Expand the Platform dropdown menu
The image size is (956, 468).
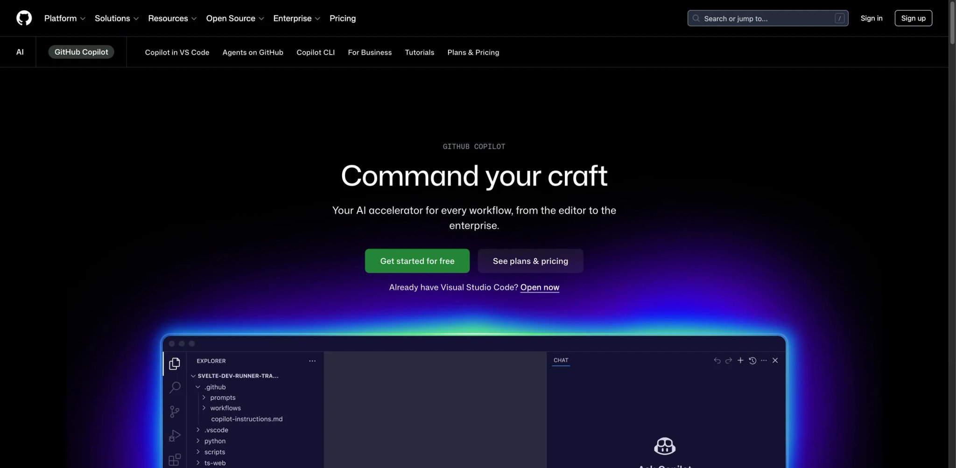pyautogui.click(x=65, y=18)
